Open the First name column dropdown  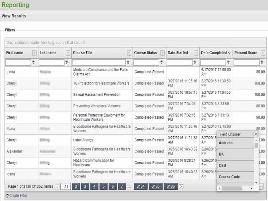point(35,53)
